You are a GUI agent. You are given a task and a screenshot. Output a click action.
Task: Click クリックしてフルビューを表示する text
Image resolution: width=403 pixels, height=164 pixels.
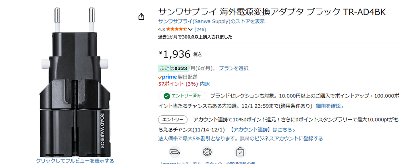(x=75, y=161)
